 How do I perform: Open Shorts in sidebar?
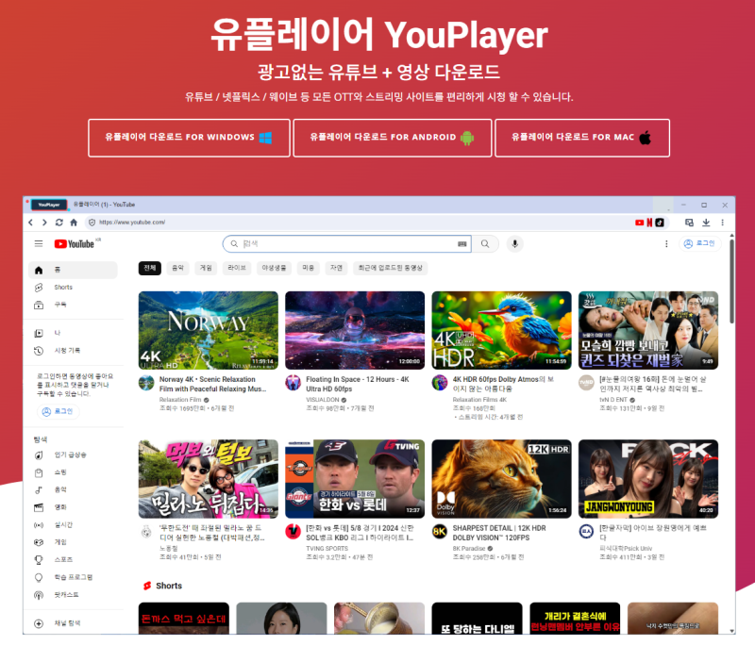(x=74, y=288)
